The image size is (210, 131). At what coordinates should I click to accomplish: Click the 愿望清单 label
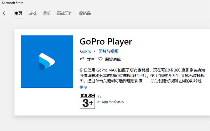coord(113,59)
